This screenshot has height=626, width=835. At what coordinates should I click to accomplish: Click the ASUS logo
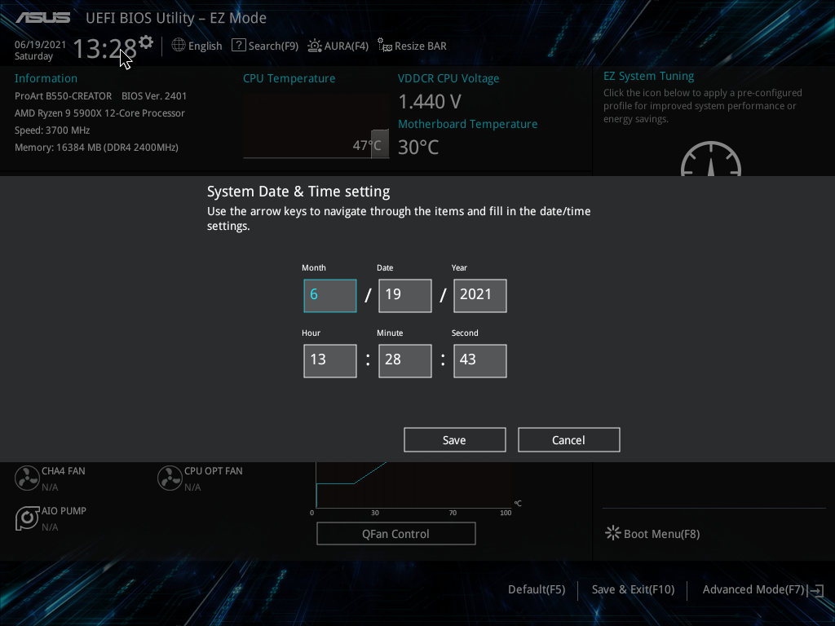[42, 16]
